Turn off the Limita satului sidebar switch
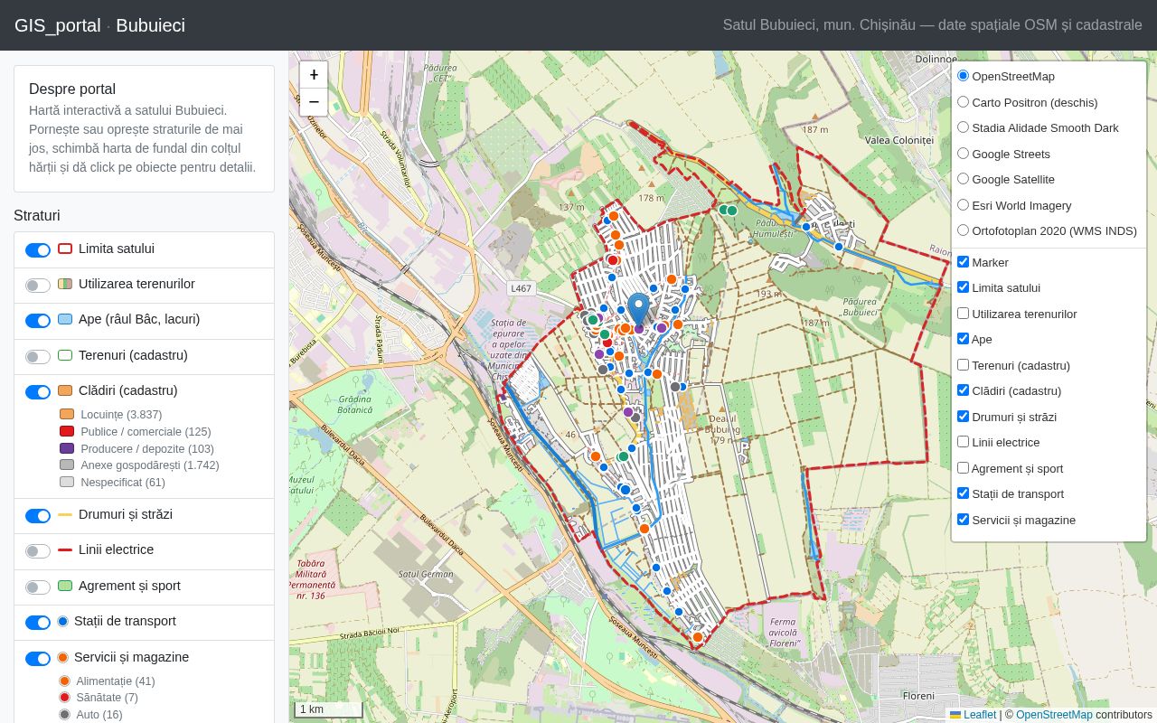1157x723 pixels. (38, 250)
